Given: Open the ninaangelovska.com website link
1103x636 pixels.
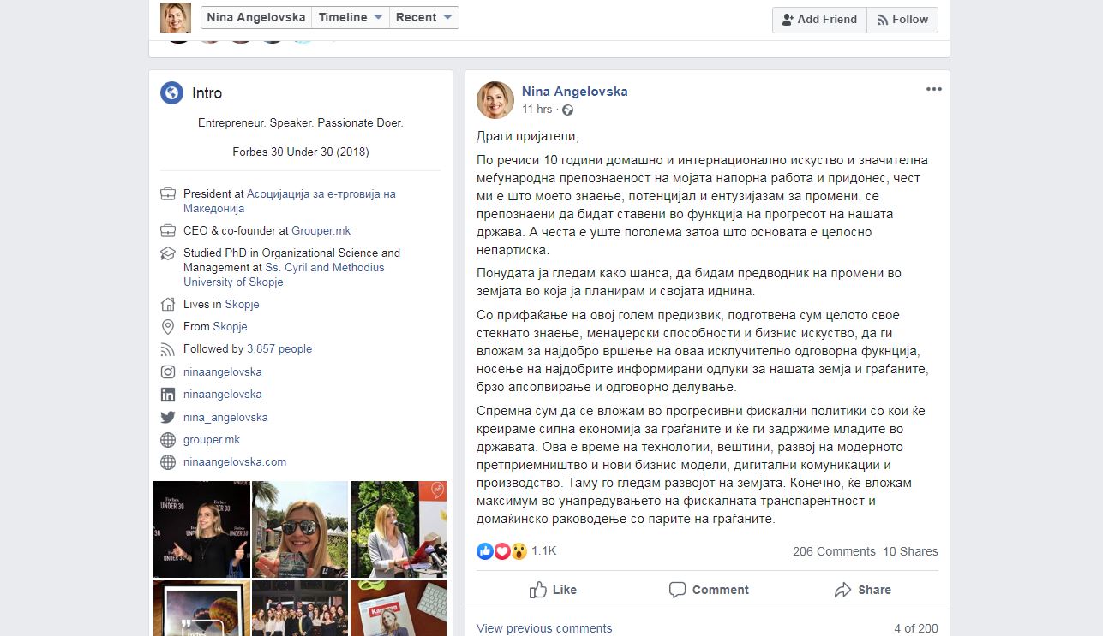Looking at the screenshot, I should point(235,461).
